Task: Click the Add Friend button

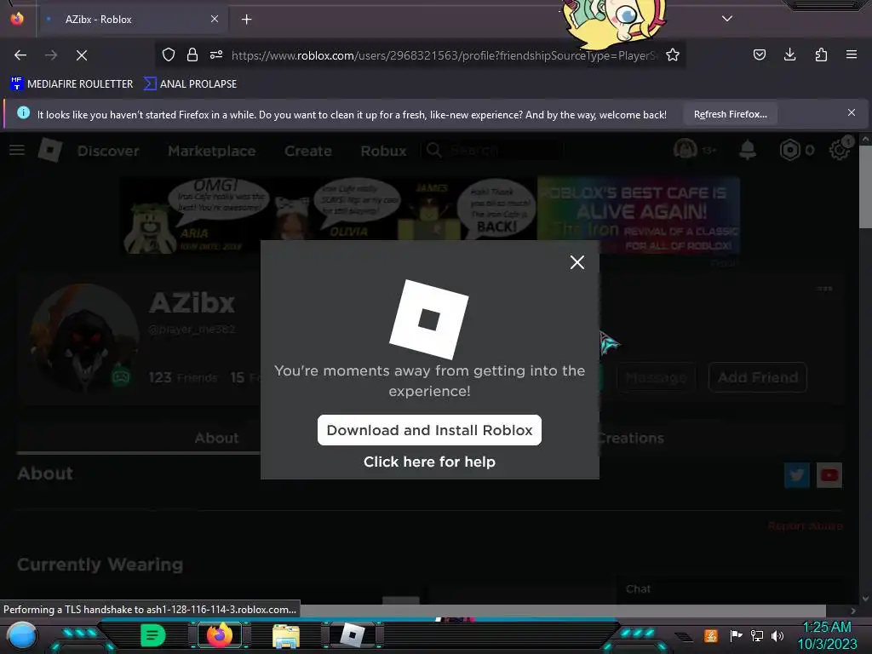Action: pyautogui.click(x=757, y=377)
